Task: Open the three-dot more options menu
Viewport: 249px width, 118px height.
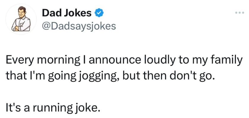Action: (240, 13)
